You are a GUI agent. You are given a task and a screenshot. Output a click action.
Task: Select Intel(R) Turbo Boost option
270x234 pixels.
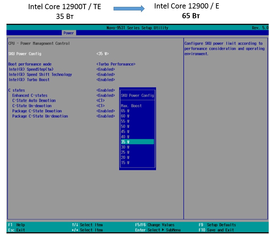29,80
